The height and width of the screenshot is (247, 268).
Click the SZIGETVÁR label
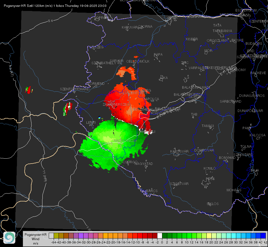point(179,184)
